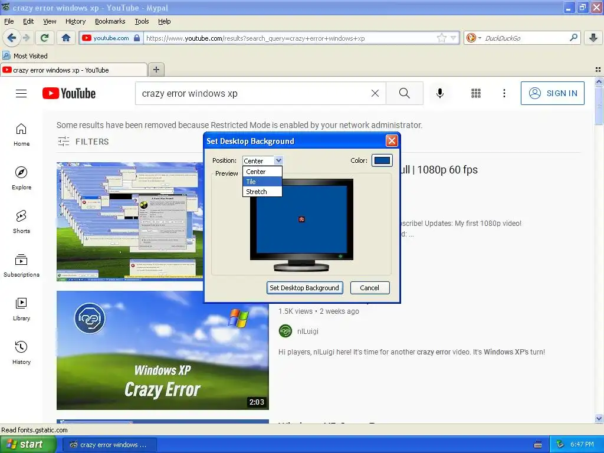Open the Edit menu
Image resolution: width=604 pixels, height=453 pixels.
(x=28, y=21)
